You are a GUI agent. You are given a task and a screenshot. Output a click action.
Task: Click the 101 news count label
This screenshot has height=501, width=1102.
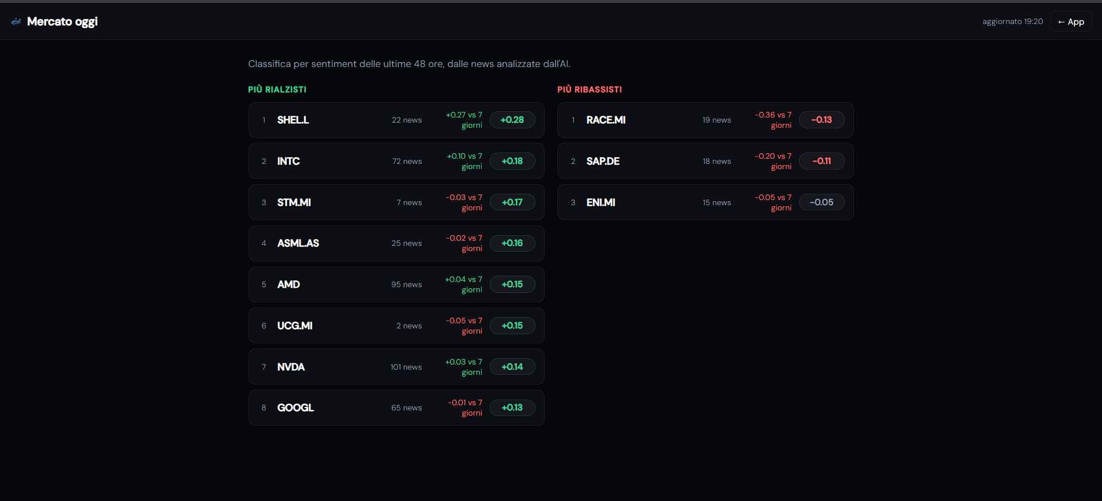point(406,367)
